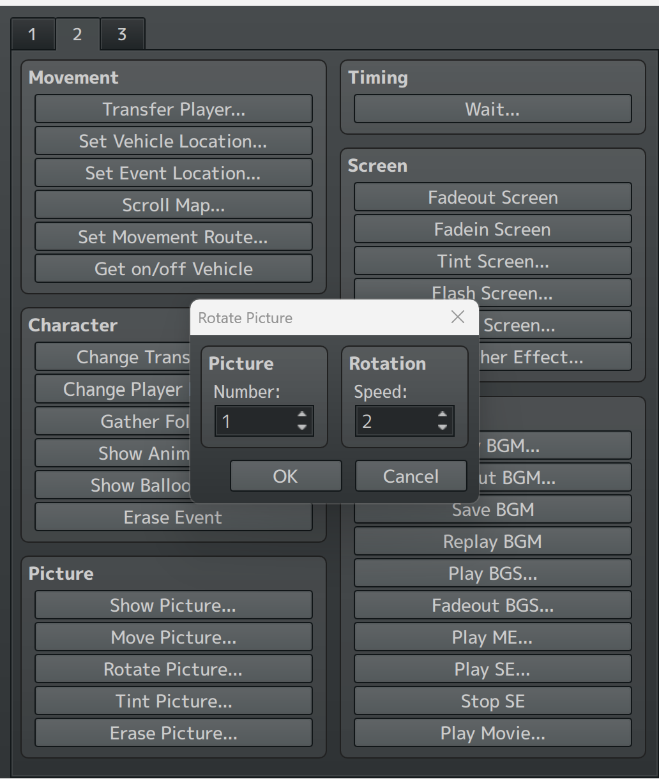
Task: Open the Play BGS command
Action: [493, 573]
